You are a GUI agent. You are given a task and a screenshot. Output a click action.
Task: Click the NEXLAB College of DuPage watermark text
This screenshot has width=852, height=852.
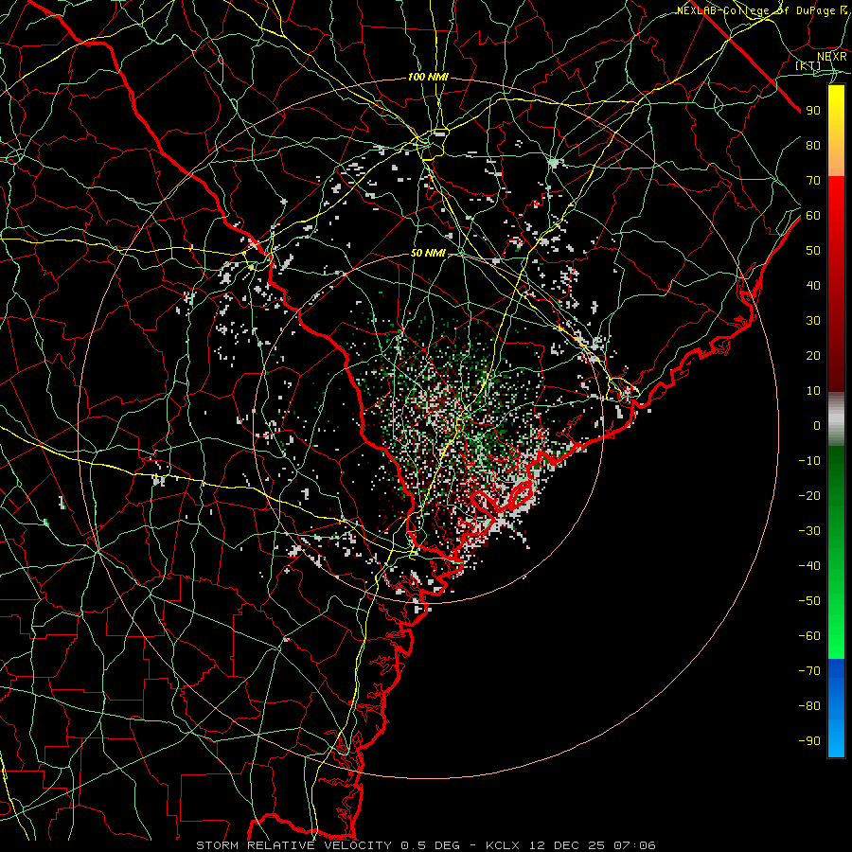(x=762, y=10)
